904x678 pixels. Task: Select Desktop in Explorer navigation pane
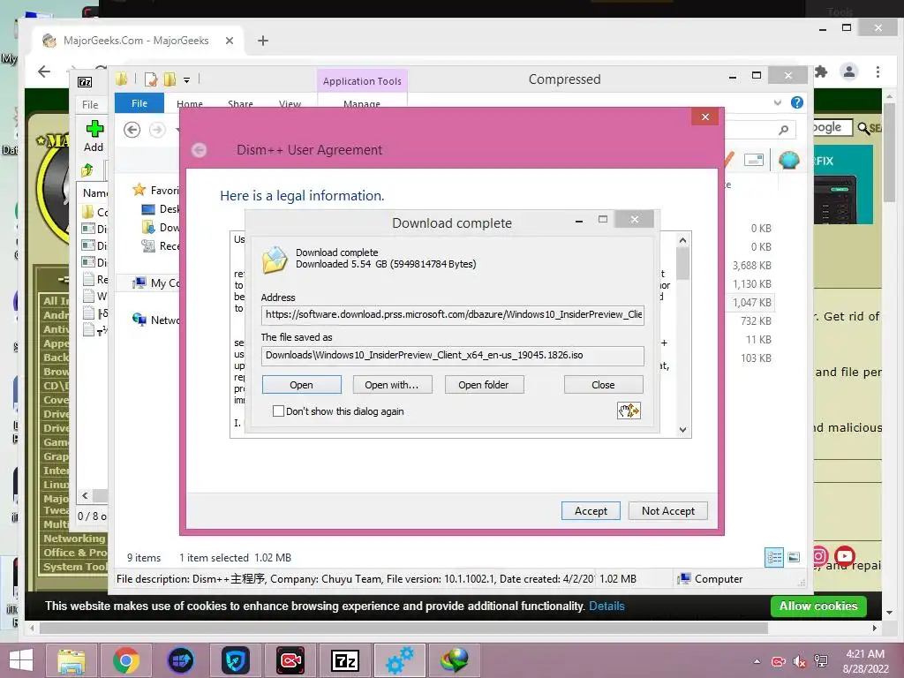click(161, 208)
